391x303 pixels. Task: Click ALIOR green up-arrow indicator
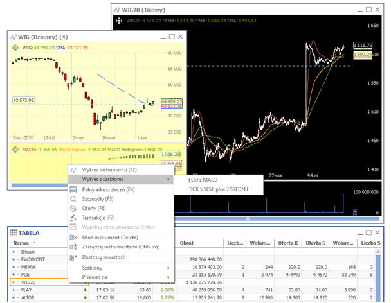coord(86,297)
